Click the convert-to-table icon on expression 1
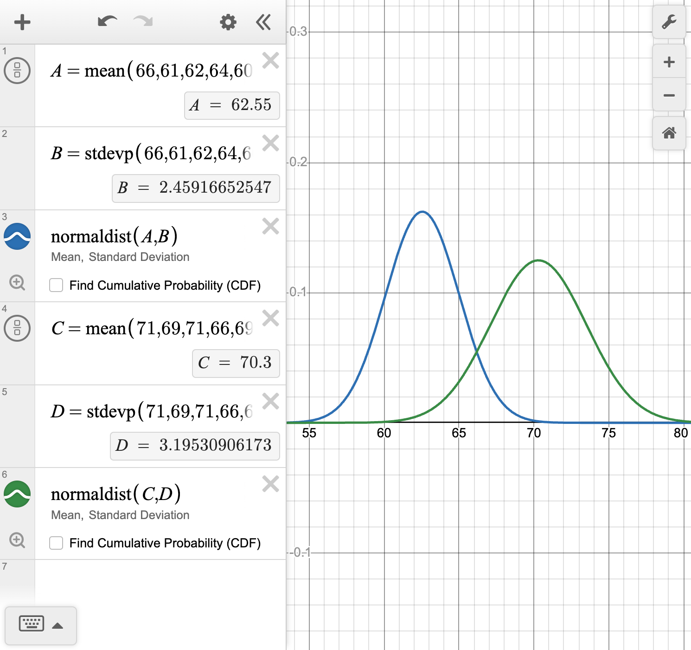The width and height of the screenshot is (691, 650). (17, 71)
